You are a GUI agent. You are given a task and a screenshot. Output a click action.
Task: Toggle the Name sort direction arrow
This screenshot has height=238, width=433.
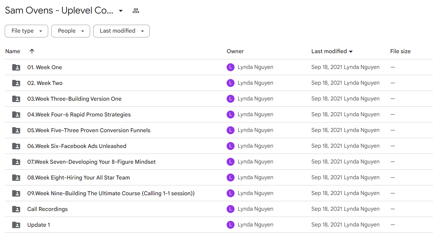(x=32, y=51)
